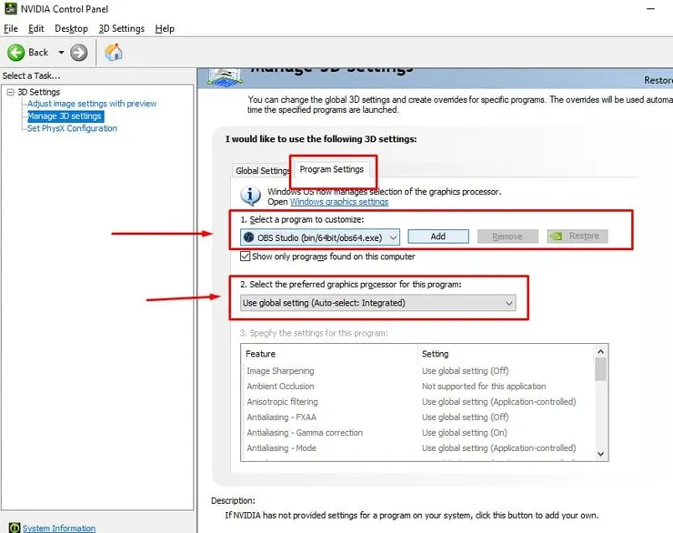The width and height of the screenshot is (673, 533).
Task: Select the Antialiasing - Mode row
Action: tap(418, 448)
